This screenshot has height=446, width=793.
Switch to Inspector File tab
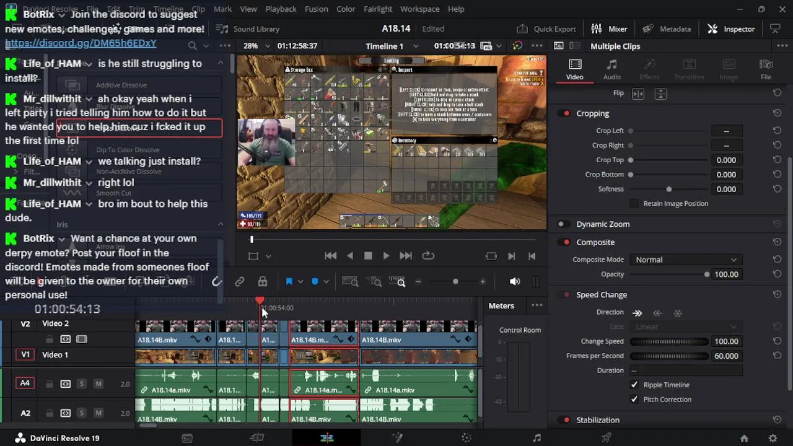[x=766, y=69]
